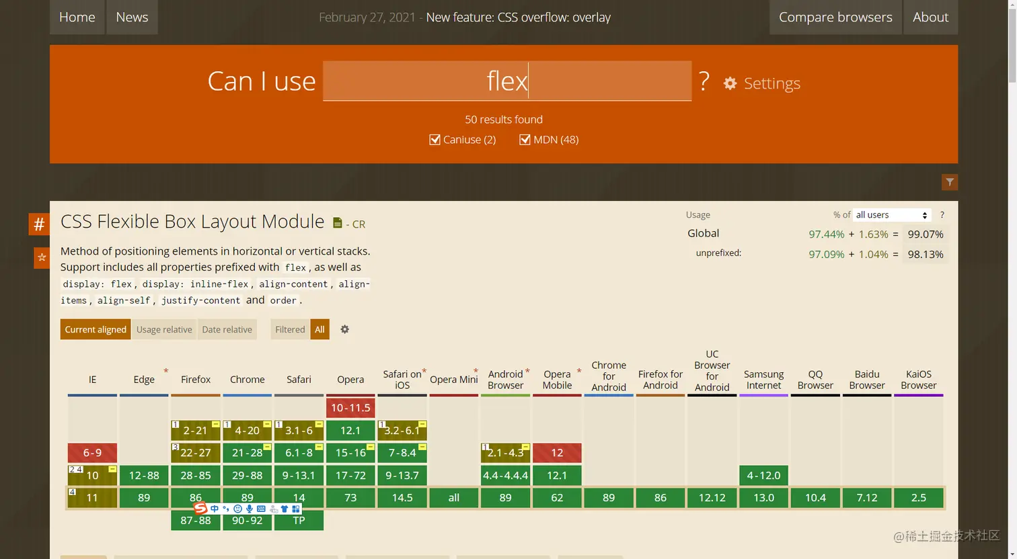The height and width of the screenshot is (559, 1017).
Task: Open the 'all users' dropdown
Action: pyautogui.click(x=892, y=215)
